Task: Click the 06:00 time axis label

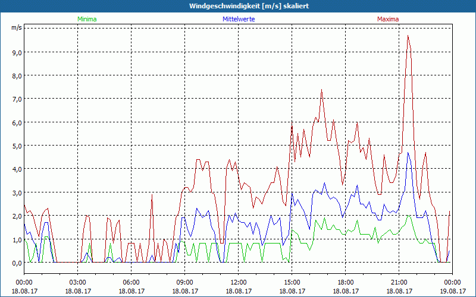Action: 131,283
